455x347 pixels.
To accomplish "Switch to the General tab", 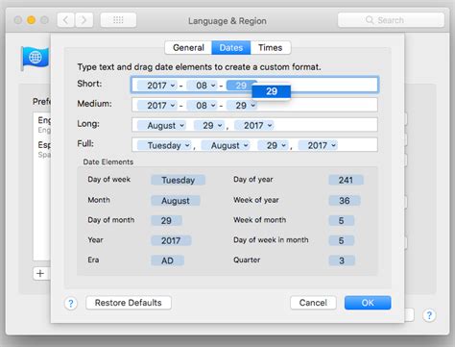I will tap(188, 48).
